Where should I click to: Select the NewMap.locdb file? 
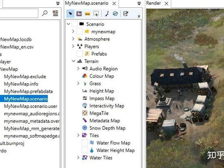pyautogui.click(x=16, y=39)
